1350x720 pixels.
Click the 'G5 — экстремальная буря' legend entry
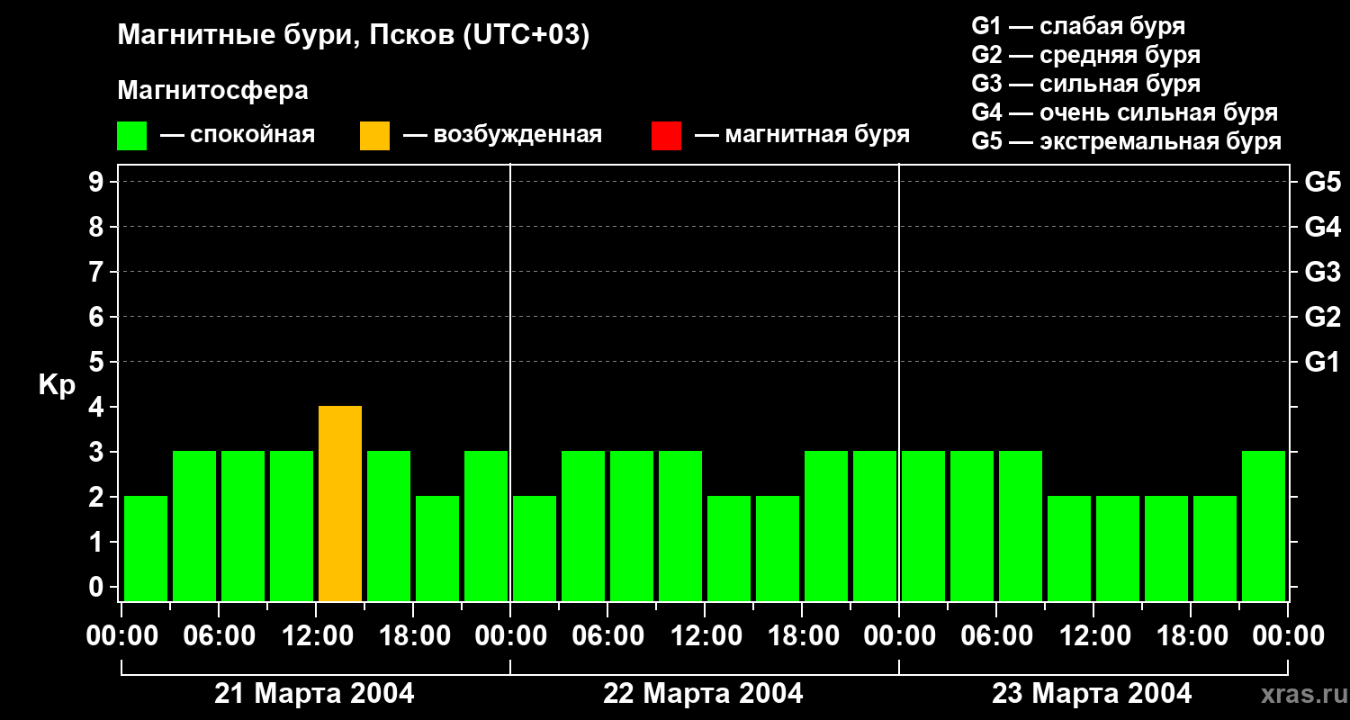1126,141
